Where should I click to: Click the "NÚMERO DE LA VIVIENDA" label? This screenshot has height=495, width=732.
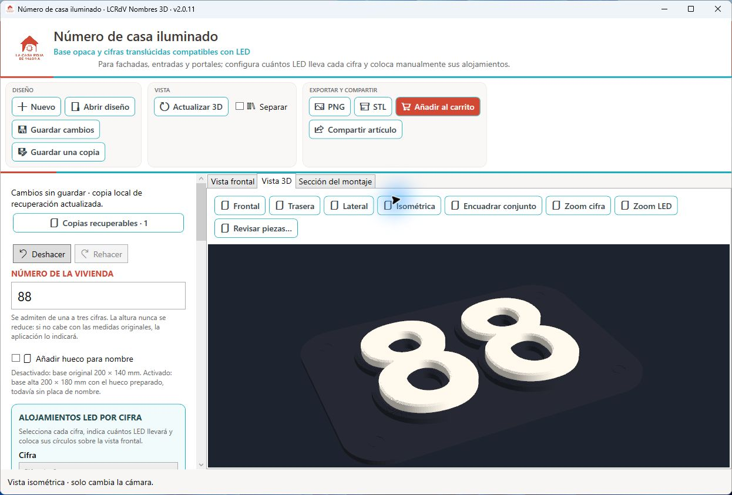(x=62, y=274)
